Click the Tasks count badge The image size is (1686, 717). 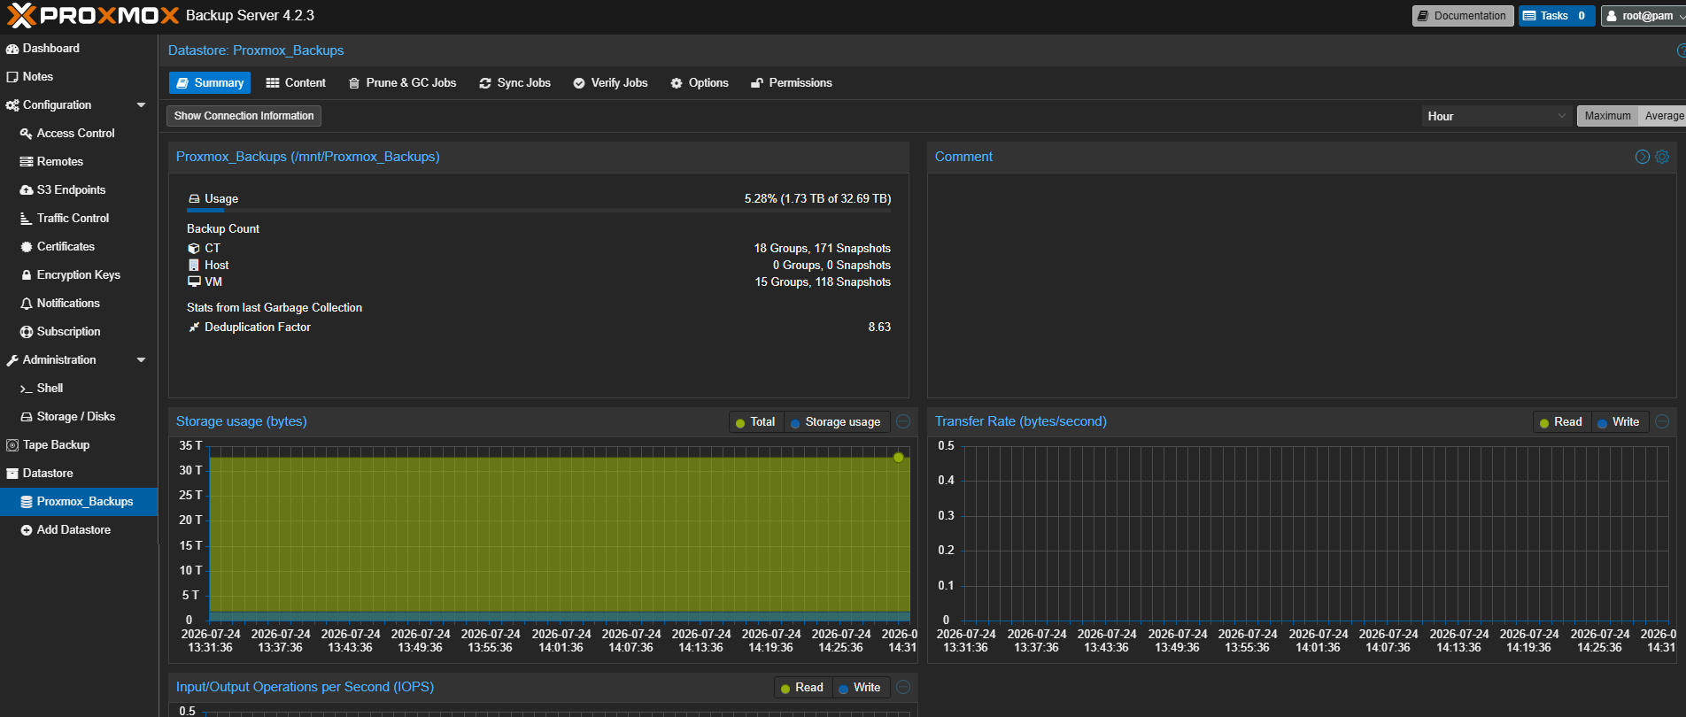tap(1582, 16)
